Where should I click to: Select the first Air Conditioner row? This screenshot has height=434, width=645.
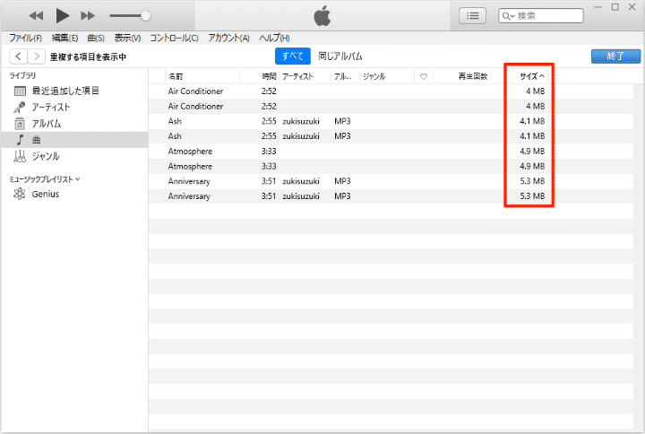point(391,91)
